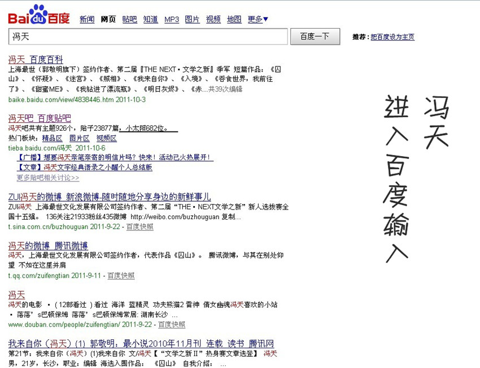
Task: Click the baike.baidu.com/view/4838446.htm URL text
Action: 61,100
